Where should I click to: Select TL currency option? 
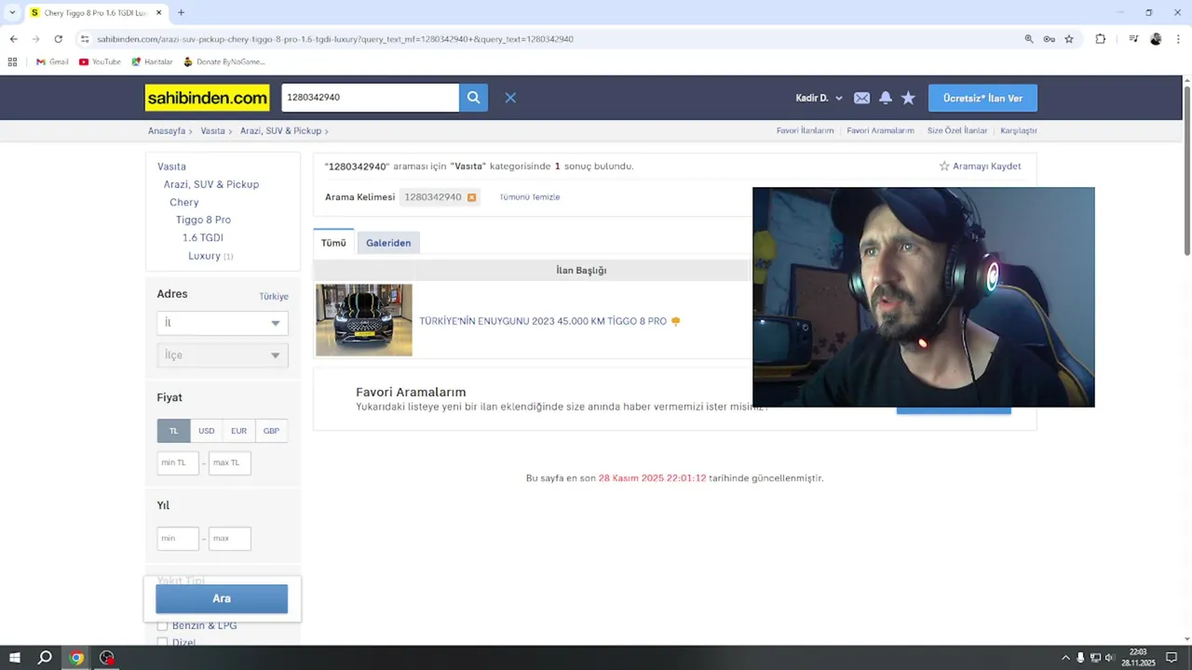pyautogui.click(x=173, y=431)
